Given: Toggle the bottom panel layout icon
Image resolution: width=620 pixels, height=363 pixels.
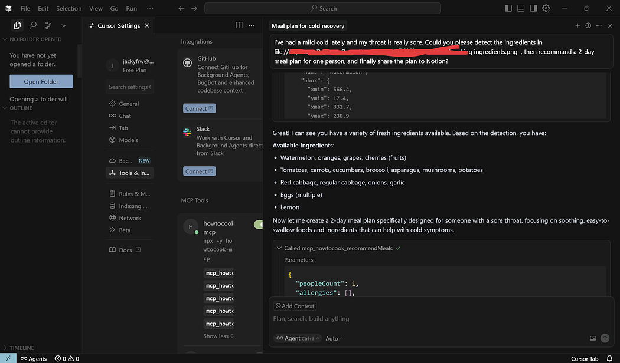Looking at the screenshot, I should 521,8.
